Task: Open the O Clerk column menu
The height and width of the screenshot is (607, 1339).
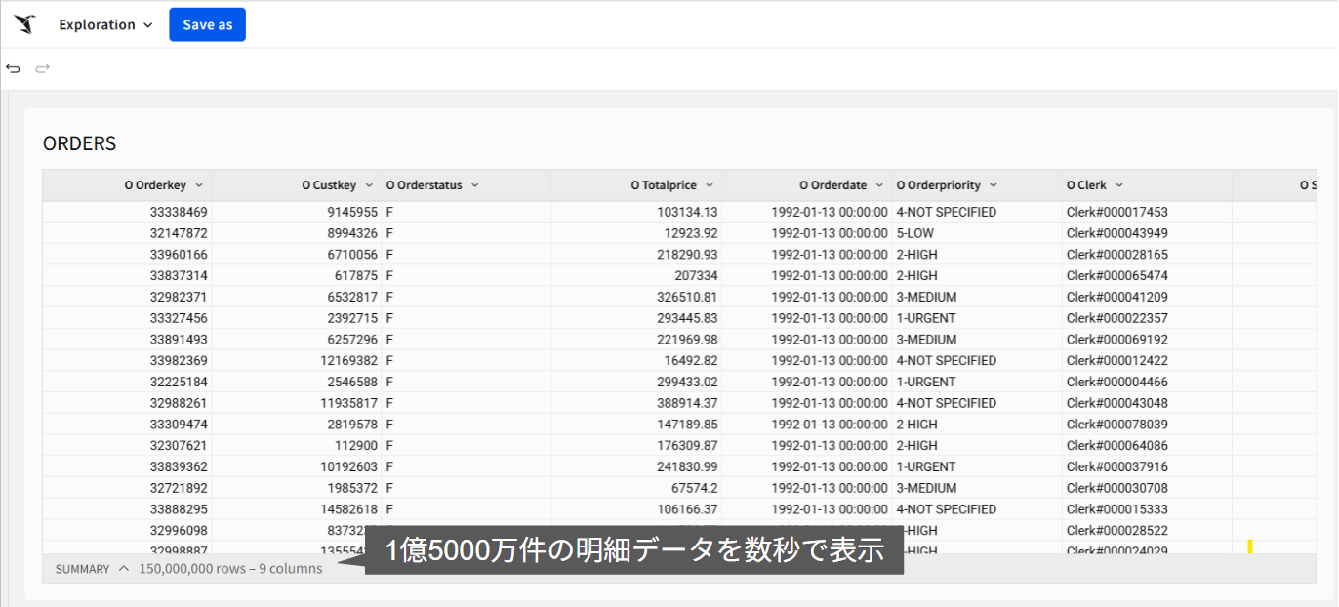Action: (x=1117, y=184)
